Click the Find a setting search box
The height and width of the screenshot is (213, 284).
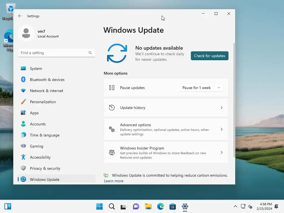pyautogui.click(x=57, y=53)
